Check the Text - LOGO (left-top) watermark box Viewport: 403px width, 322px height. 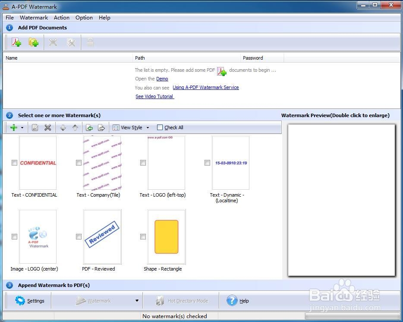(143, 163)
